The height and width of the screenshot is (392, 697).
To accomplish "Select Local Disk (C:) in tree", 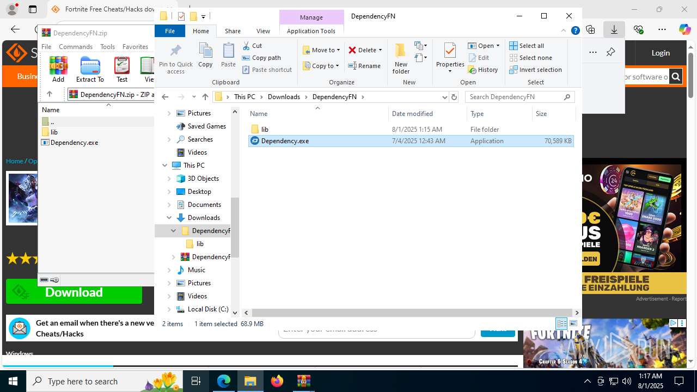I will click(x=207, y=309).
